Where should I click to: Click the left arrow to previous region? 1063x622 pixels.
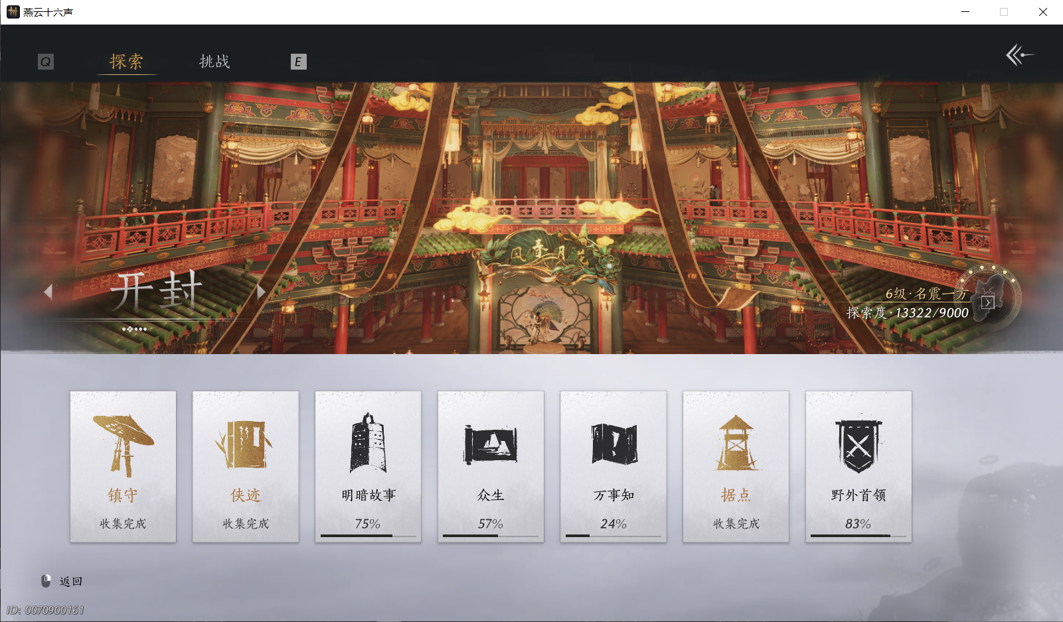point(48,292)
